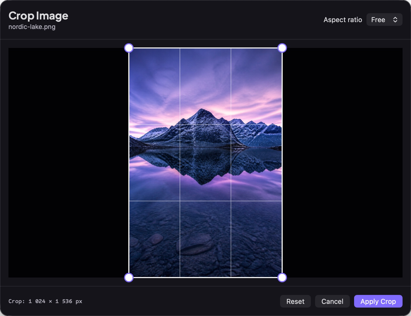Click the Aspect ratio label
411x316 pixels.
343,20
